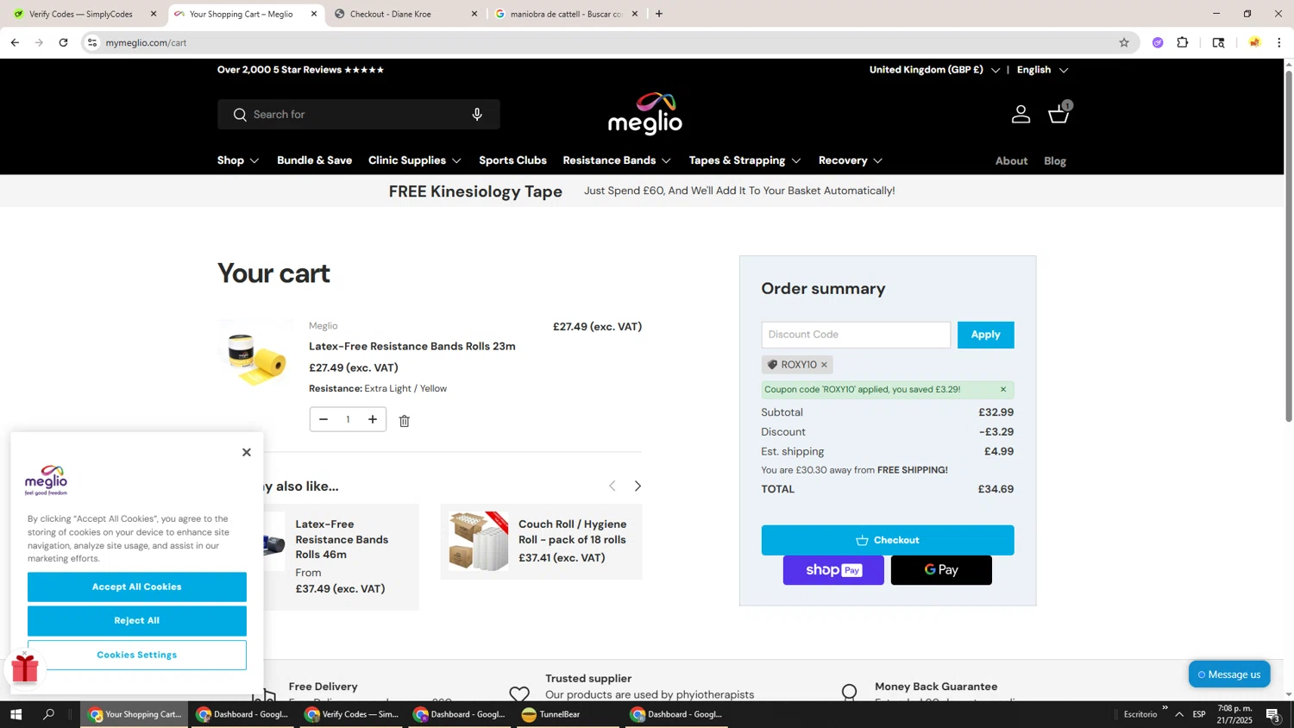Viewport: 1294px width, 728px height.
Task: Apply the discount code
Action: pyautogui.click(x=985, y=335)
